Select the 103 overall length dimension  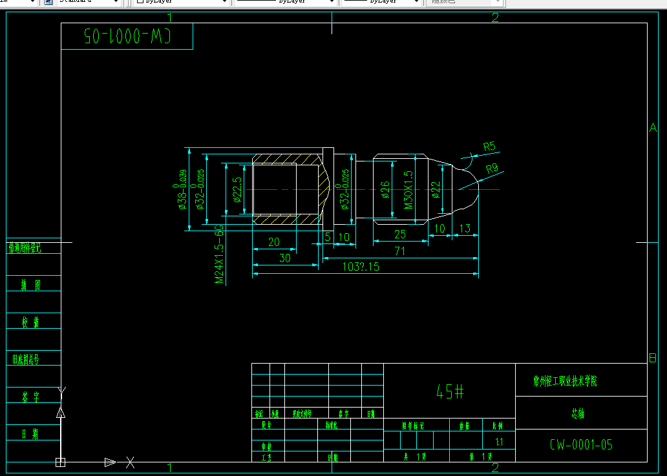pyautogui.click(x=361, y=267)
